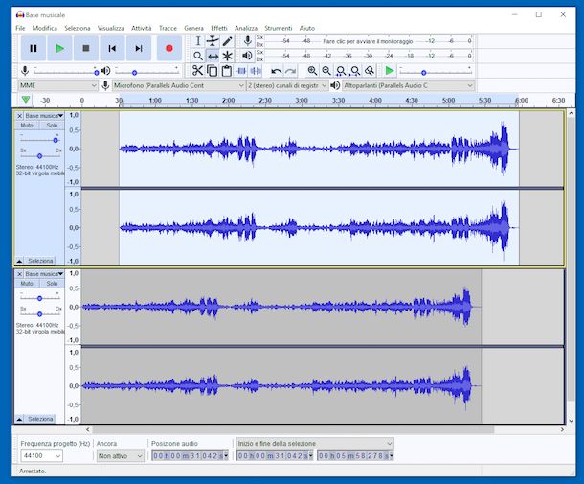Click the Undo arrow icon

(x=276, y=71)
